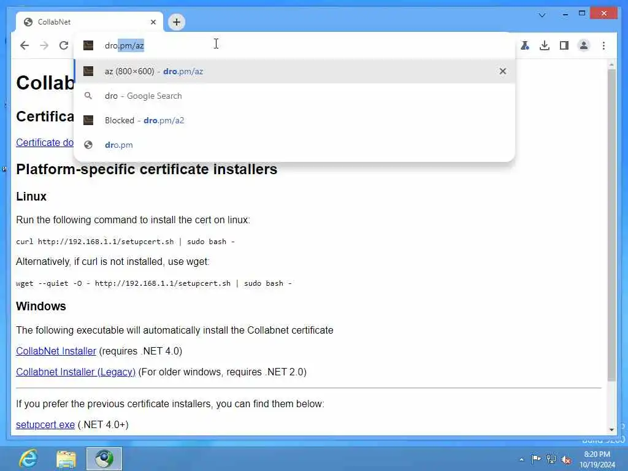This screenshot has width=628, height=471.
Task: Open the Chrome three-dot menu
Action: click(x=603, y=45)
